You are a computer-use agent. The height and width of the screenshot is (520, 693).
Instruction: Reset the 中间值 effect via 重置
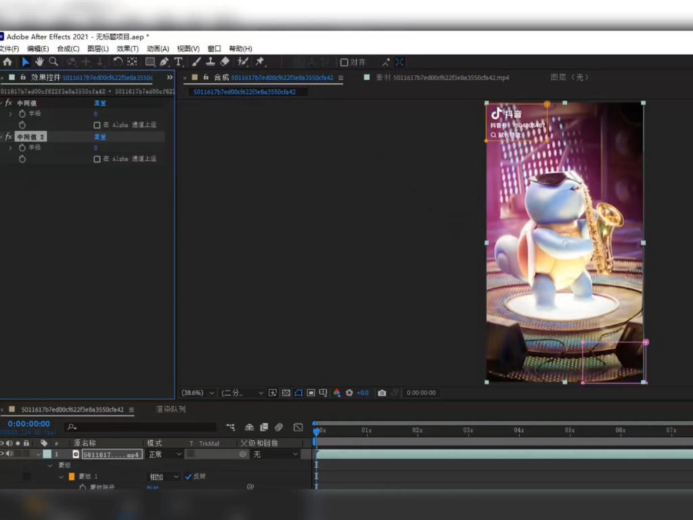(x=100, y=103)
